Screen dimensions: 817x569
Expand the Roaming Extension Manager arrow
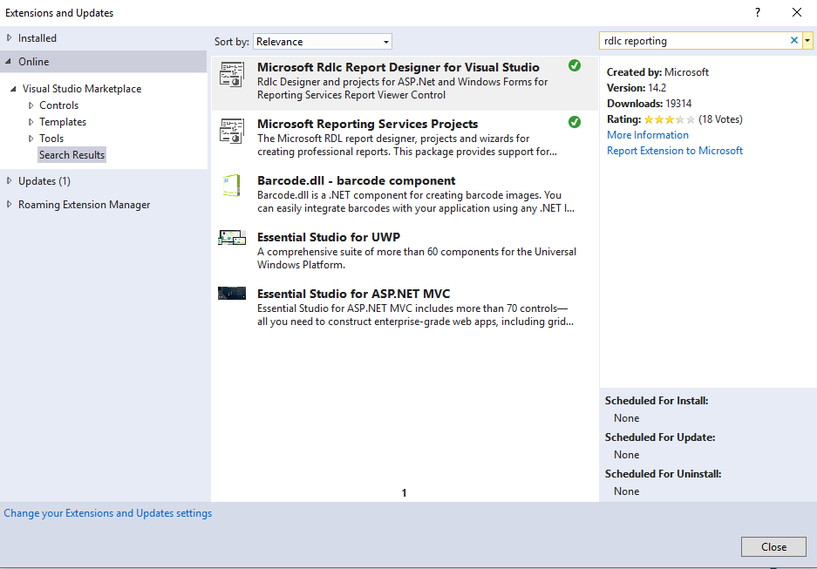coord(9,204)
